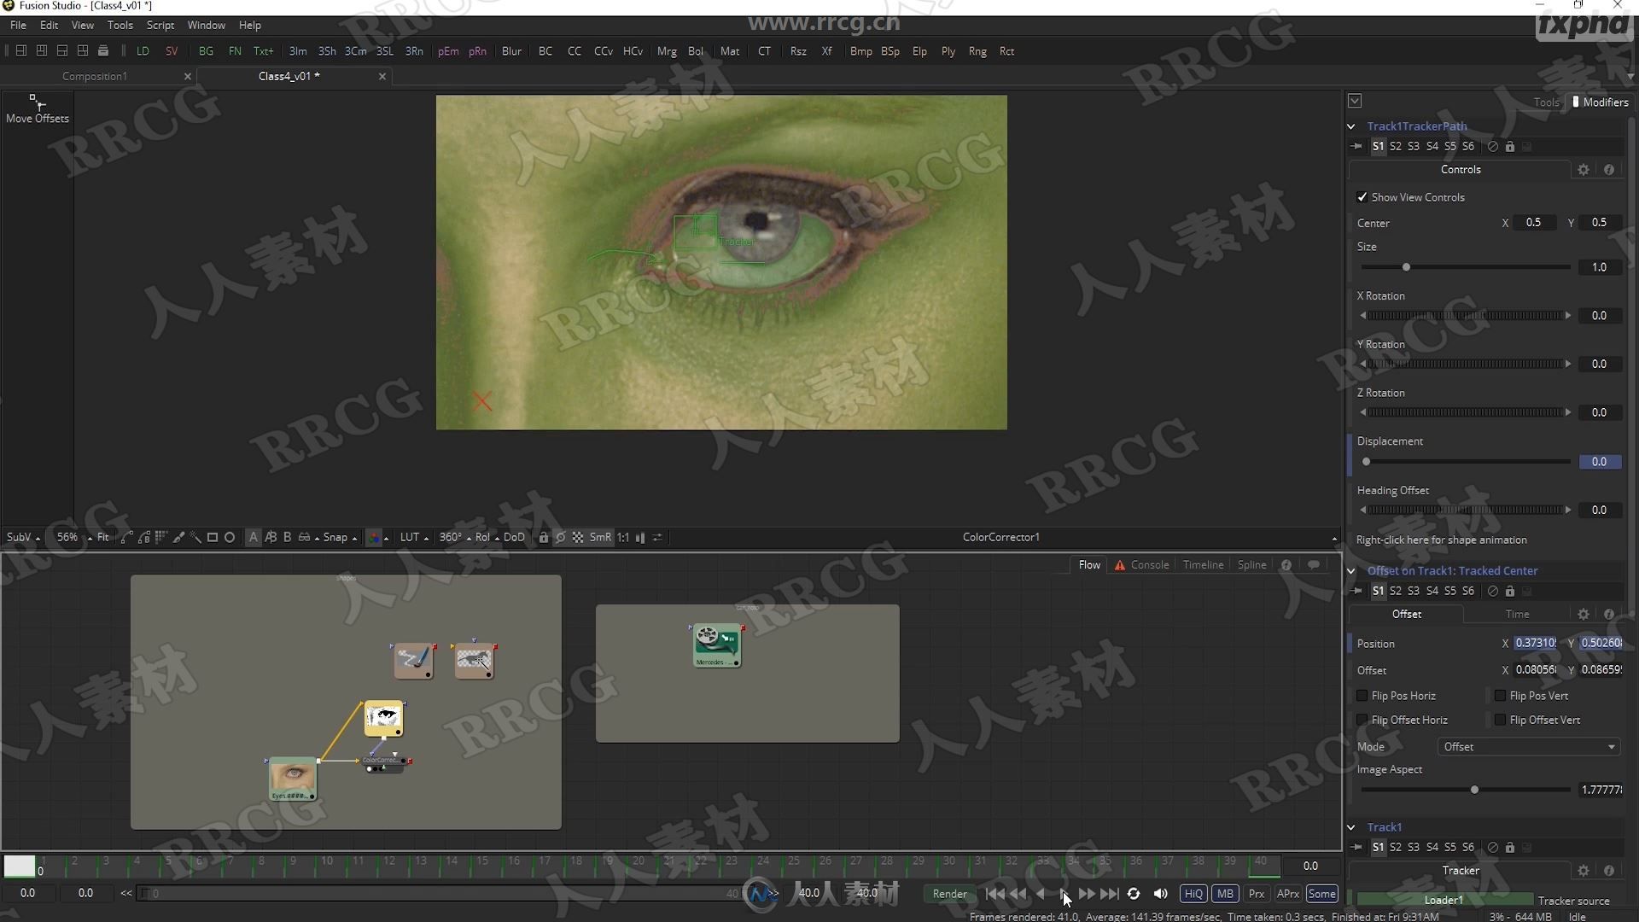Click the LUT icon in viewer toolbar
This screenshot has width=1639, height=922.
click(x=409, y=537)
